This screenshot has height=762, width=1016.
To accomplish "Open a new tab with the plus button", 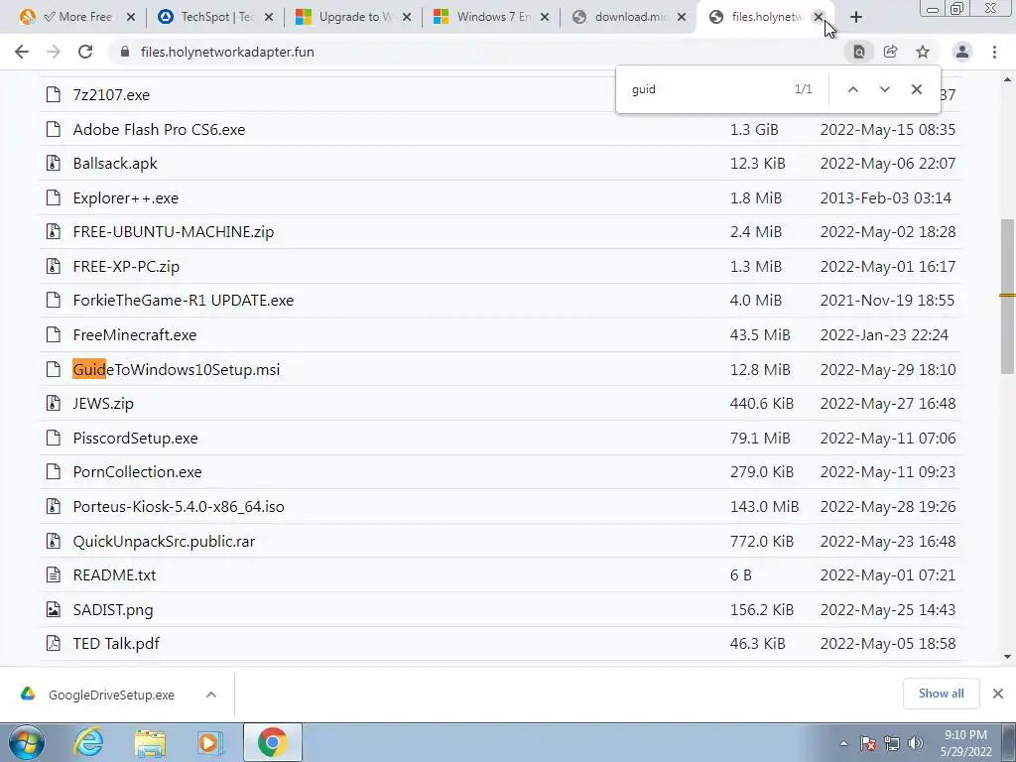I will click(x=856, y=18).
